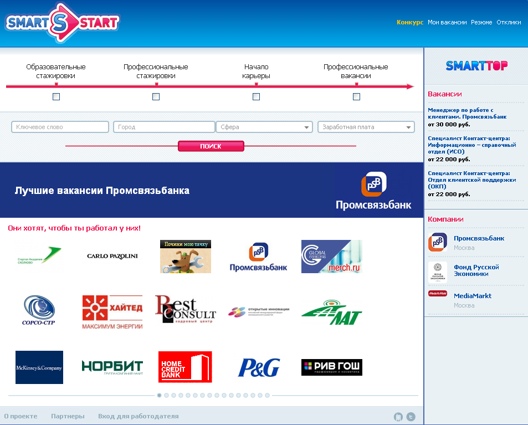The image size is (528, 425).
Task: Select the last carousel pagination dot
Action: [268, 396]
